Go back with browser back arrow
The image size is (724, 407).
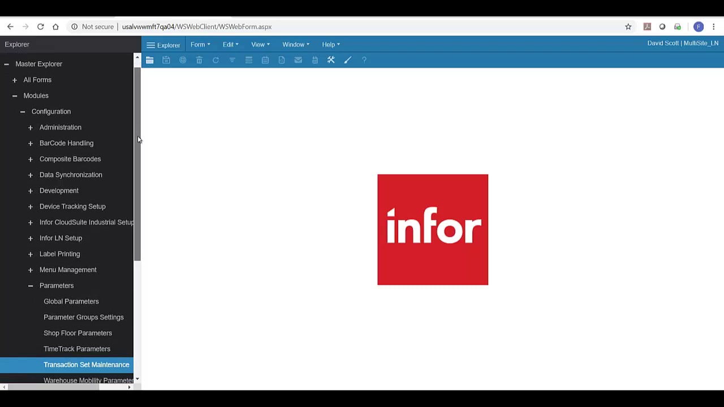click(x=10, y=27)
